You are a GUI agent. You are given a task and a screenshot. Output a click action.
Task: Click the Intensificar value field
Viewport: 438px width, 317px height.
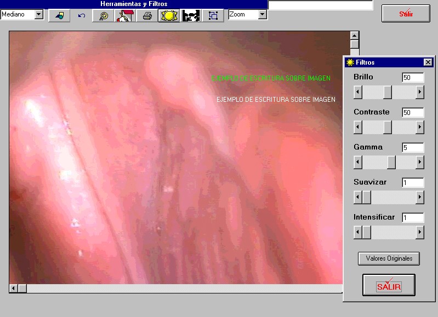point(412,218)
